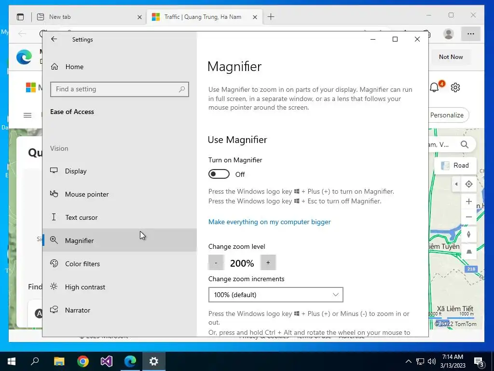The width and height of the screenshot is (494, 371).
Task: Locate me on the map
Action: pos(469,184)
